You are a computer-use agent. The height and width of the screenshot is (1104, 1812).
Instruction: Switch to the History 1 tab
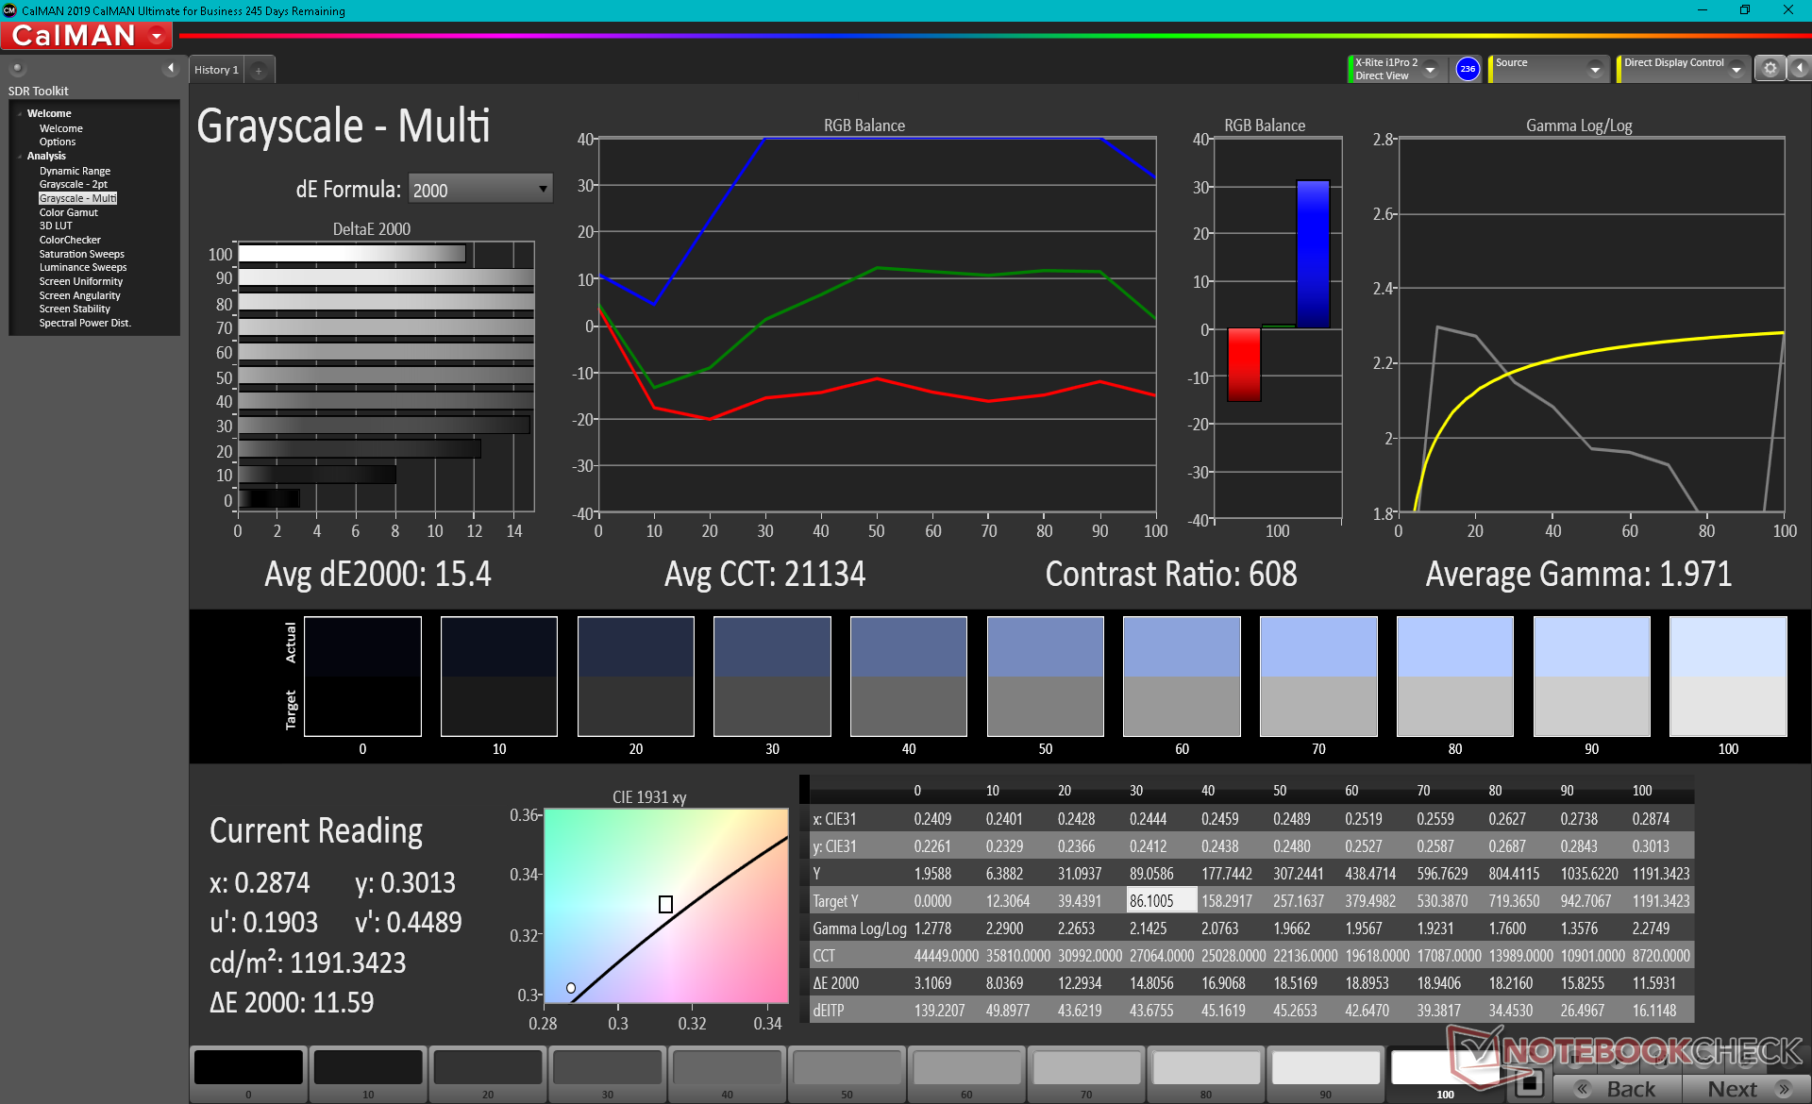point(216,70)
